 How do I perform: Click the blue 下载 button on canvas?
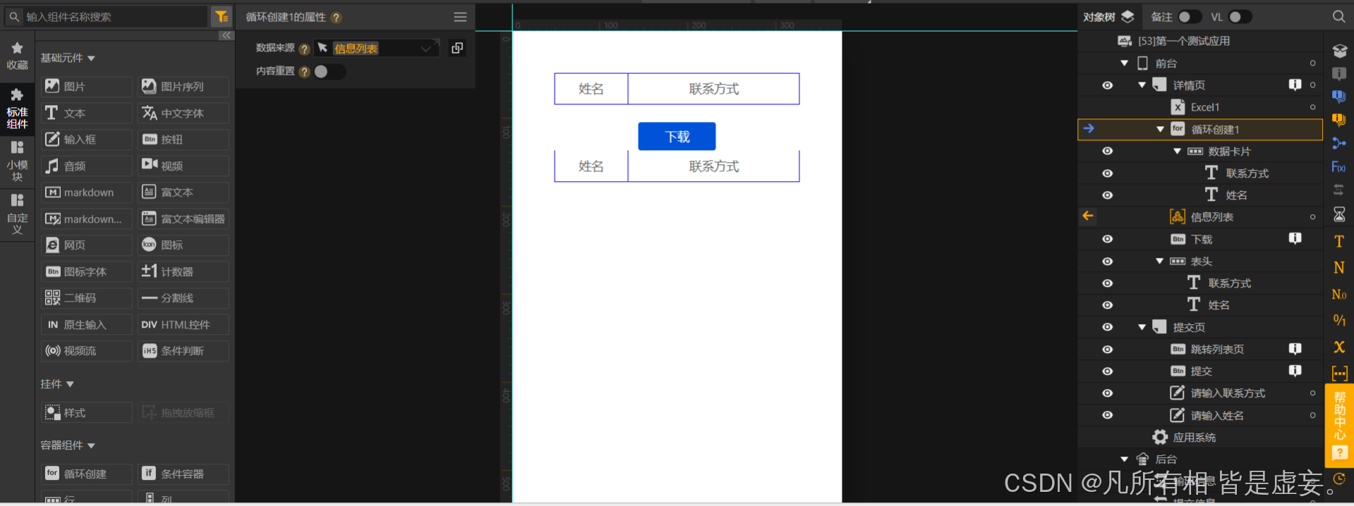tap(677, 136)
